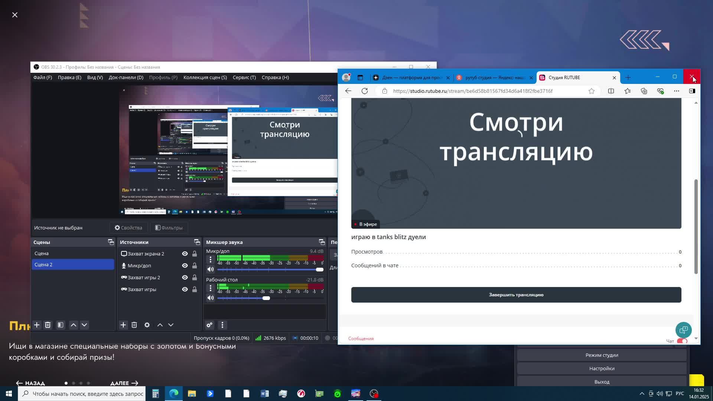Remove selected source trash icon
713x401 pixels.
coord(134,325)
